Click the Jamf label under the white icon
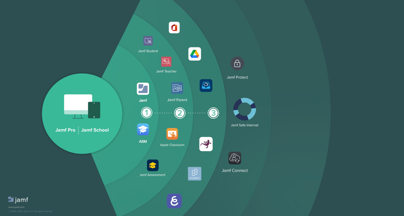 (x=143, y=100)
